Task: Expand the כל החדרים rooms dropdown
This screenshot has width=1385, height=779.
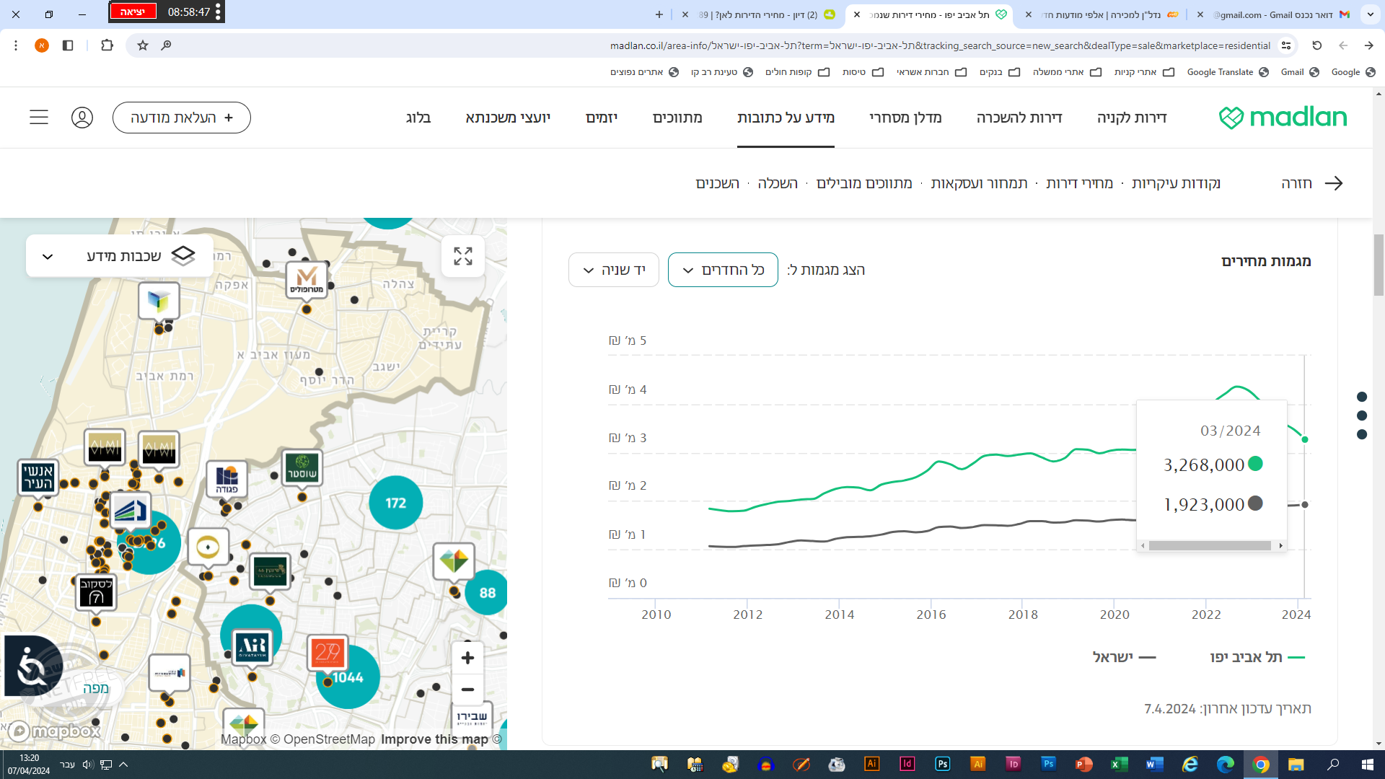Action: pyautogui.click(x=723, y=270)
